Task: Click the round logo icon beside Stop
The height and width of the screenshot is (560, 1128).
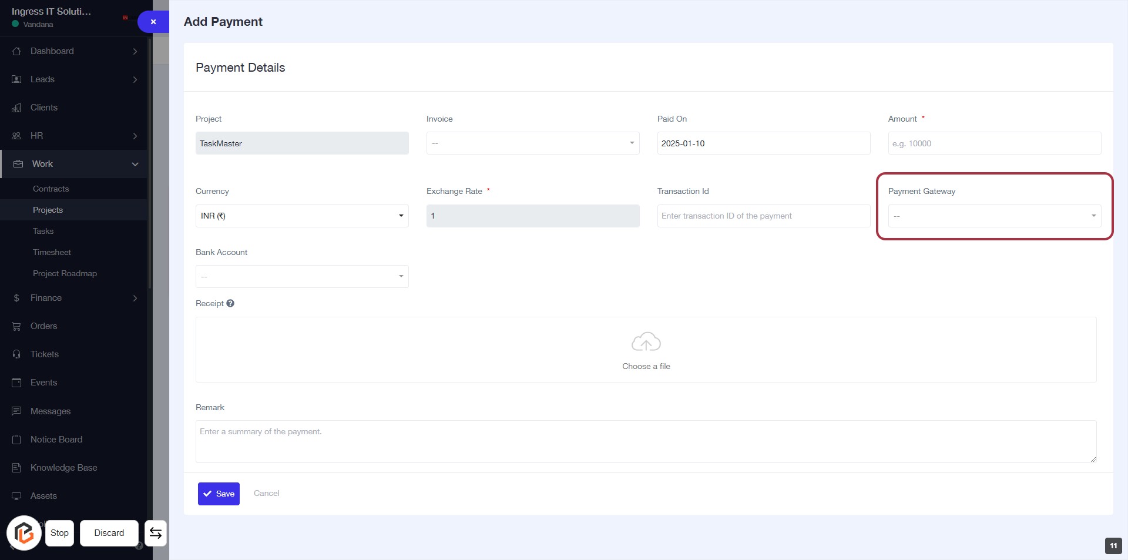Action: click(x=24, y=533)
